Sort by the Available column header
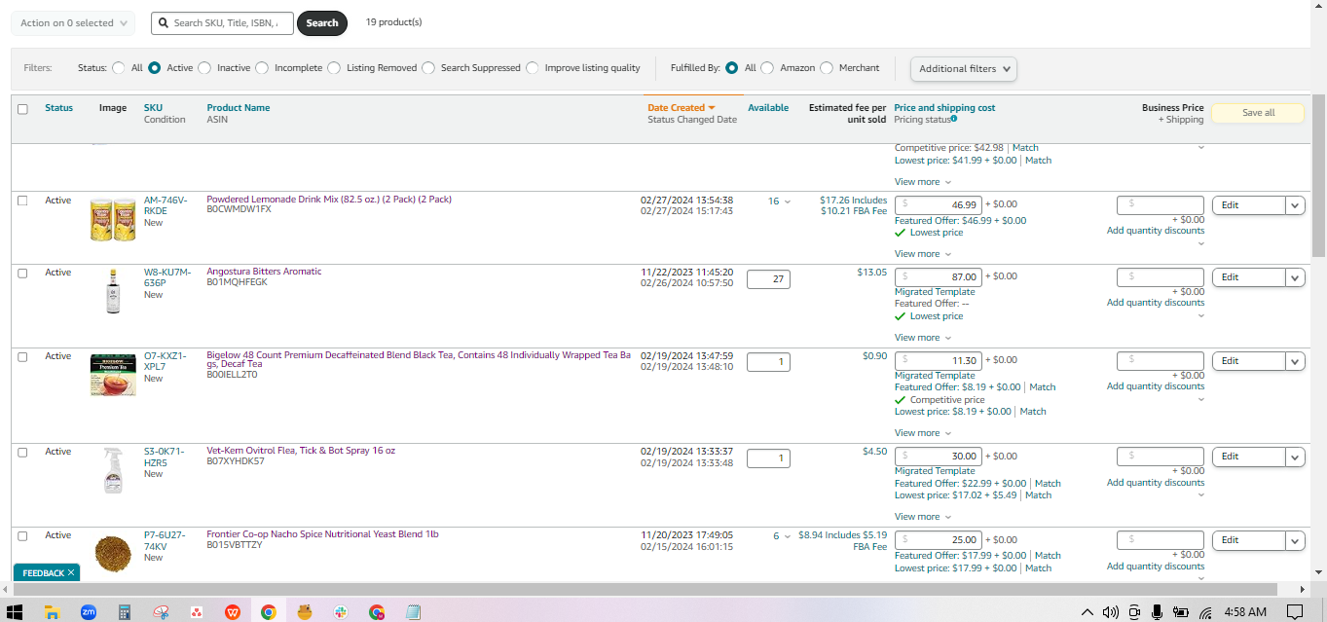Viewport: 1327px width, 622px height. 768,108
